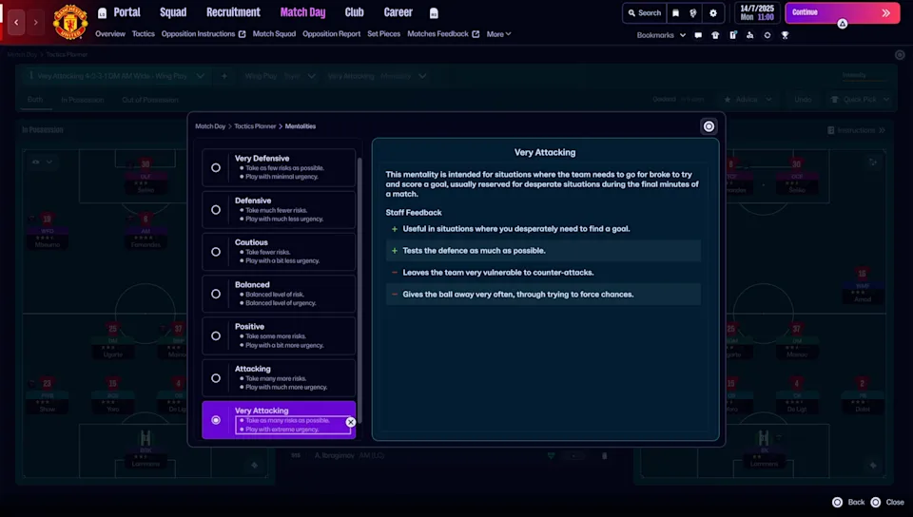Screen dimensions: 913x517
Task: Open the speech bubble messages icon
Action: pos(698,35)
